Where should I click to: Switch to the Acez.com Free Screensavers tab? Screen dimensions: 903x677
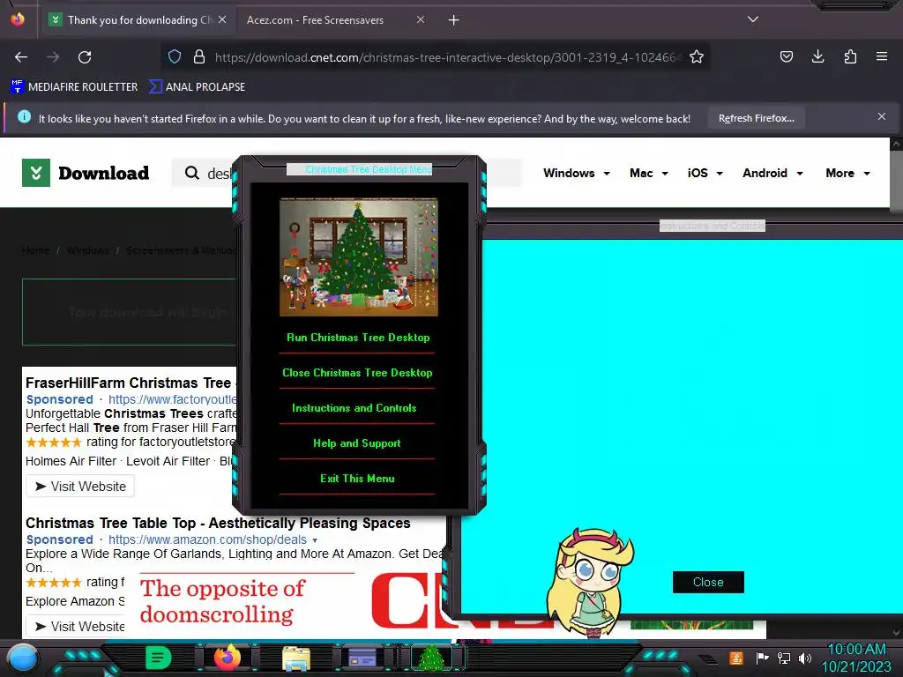click(x=315, y=20)
